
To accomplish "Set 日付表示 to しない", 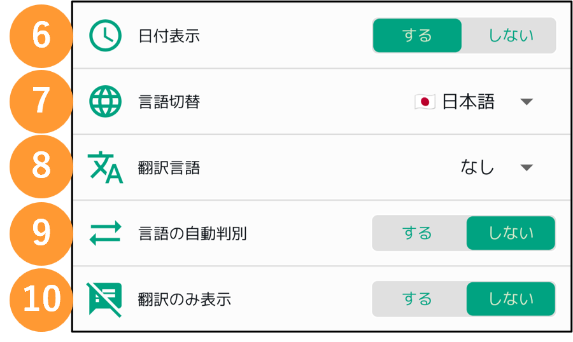I will 509,36.
